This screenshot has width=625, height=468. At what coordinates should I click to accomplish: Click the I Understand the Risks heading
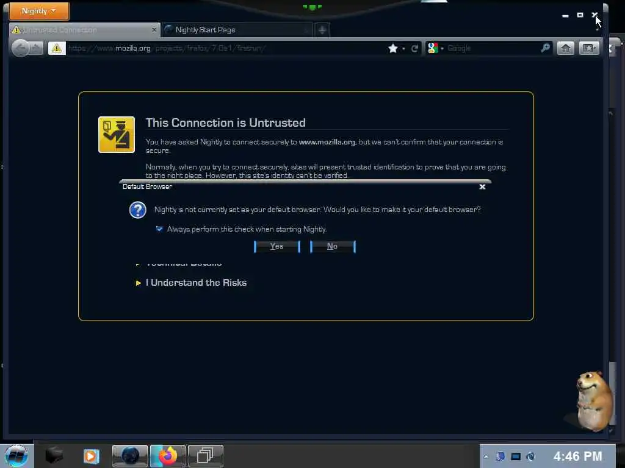(196, 283)
